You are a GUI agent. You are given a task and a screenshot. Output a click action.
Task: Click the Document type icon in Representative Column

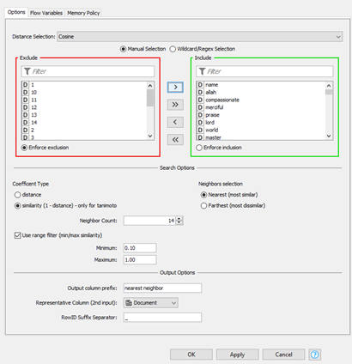129,303
